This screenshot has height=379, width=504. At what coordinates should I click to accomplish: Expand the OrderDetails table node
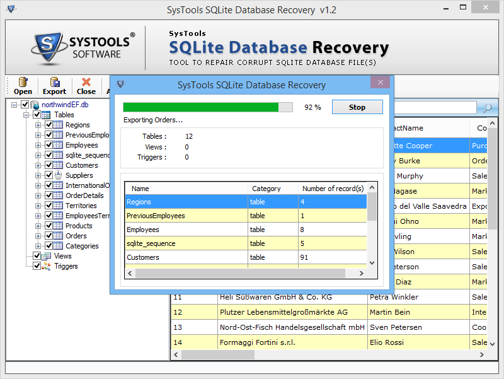click(38, 196)
